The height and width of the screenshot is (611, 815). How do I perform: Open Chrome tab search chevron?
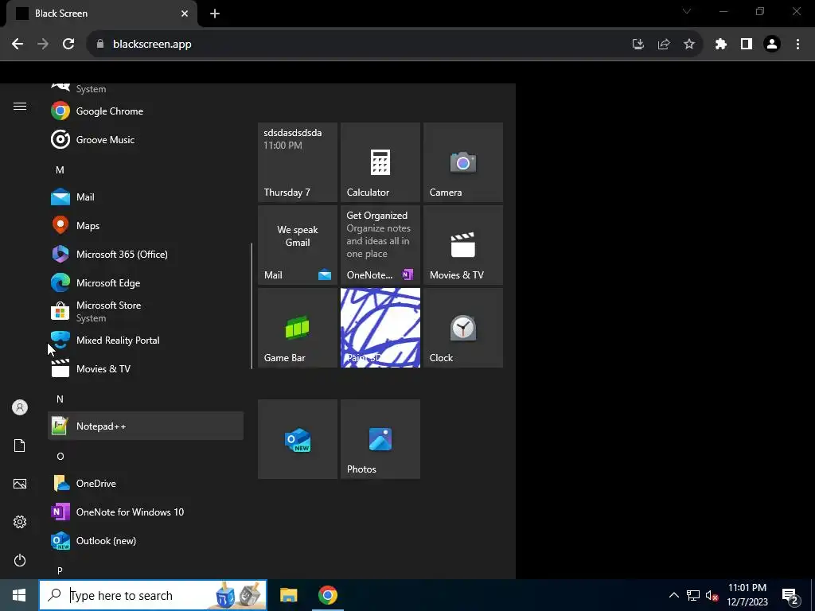click(687, 11)
